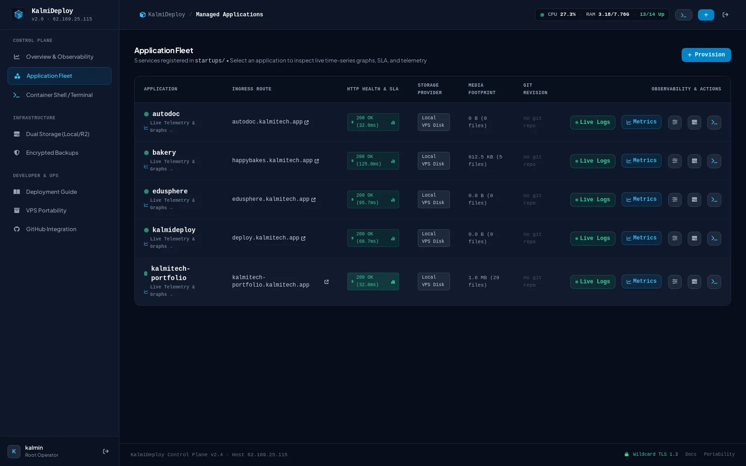Open storage icon for edusphere row

click(694, 200)
